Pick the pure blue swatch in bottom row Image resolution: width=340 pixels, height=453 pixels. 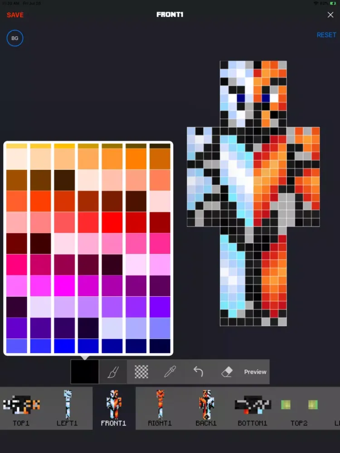pyautogui.click(x=64, y=346)
